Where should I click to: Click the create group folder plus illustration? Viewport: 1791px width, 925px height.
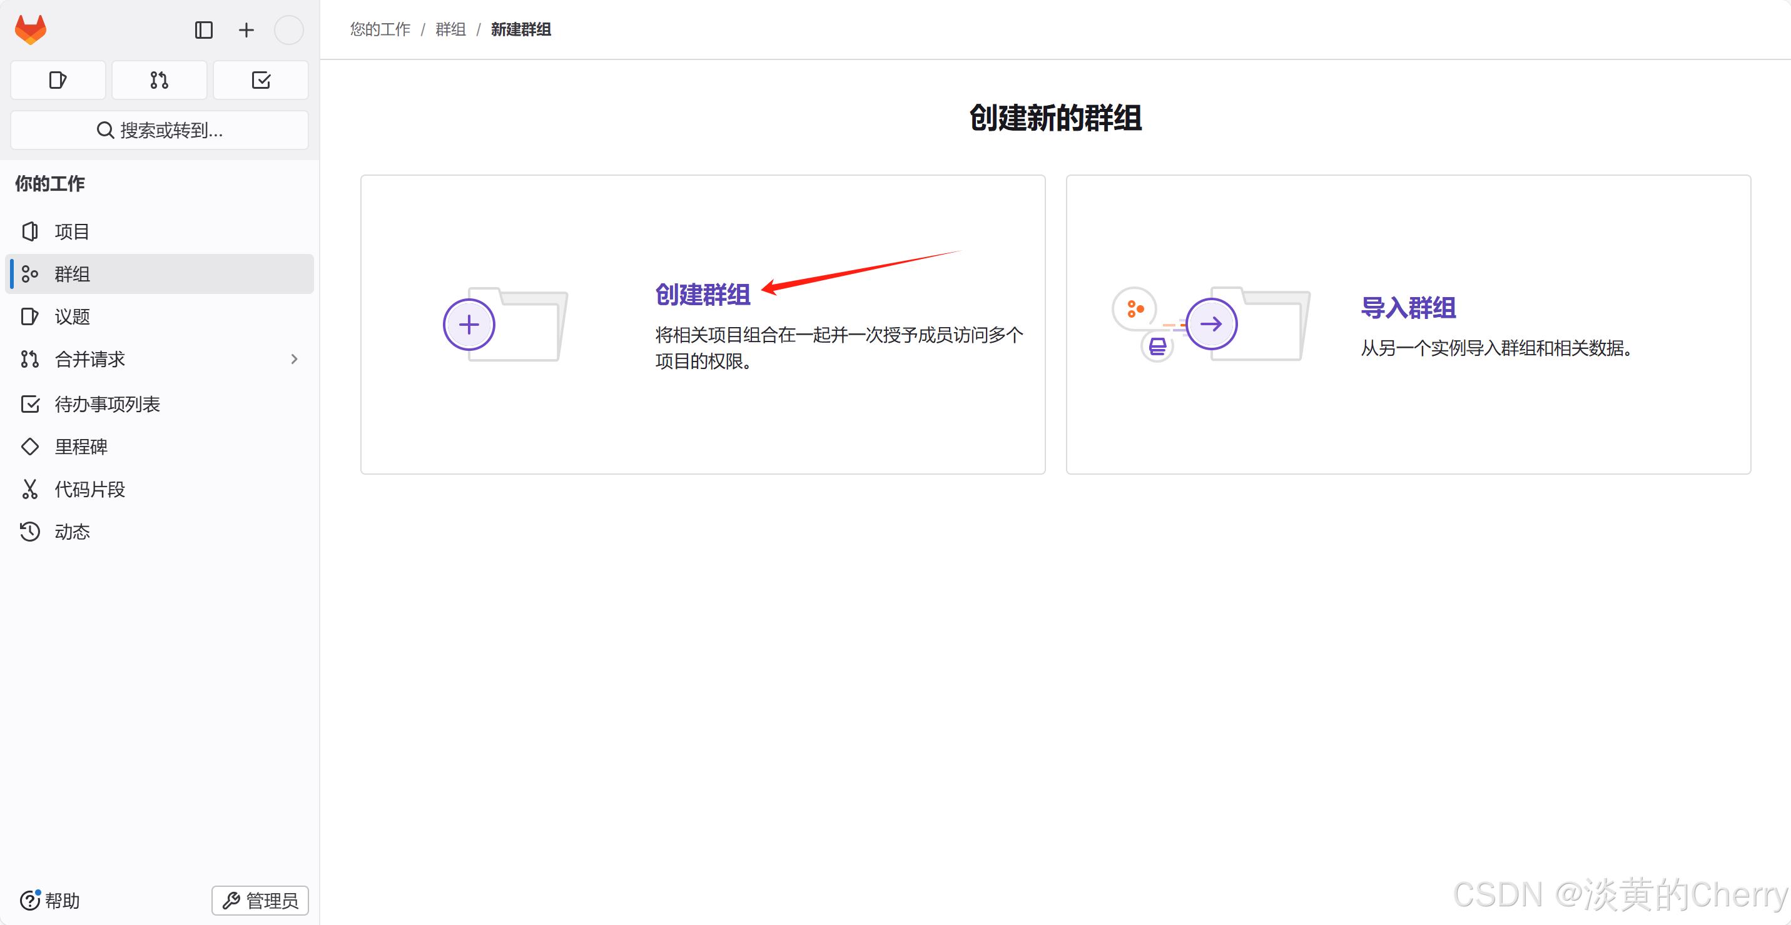coord(505,324)
